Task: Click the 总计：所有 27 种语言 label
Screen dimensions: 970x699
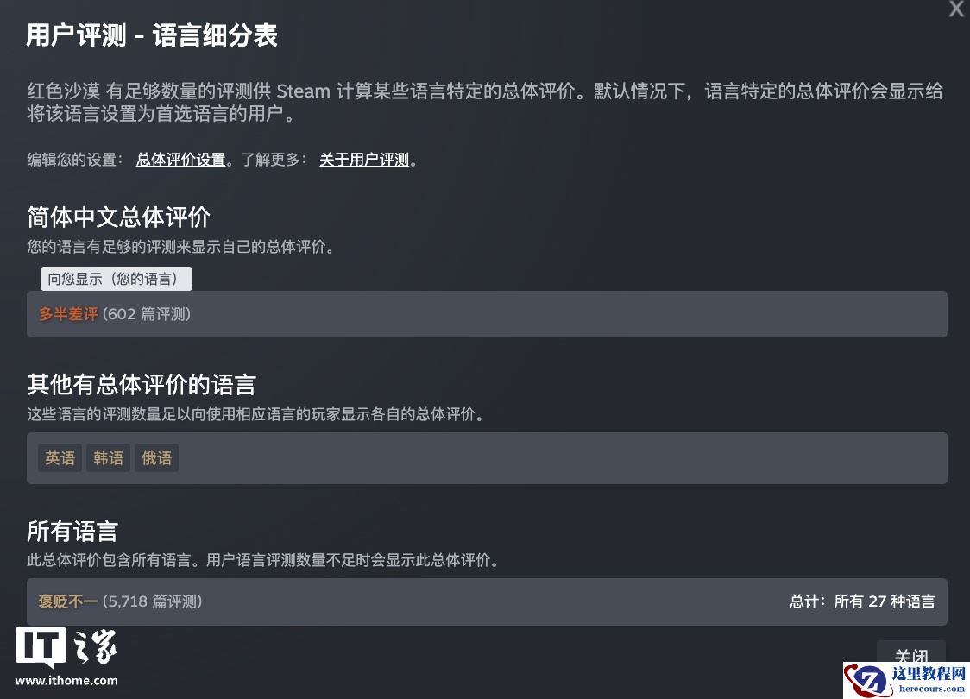Action: point(862,601)
